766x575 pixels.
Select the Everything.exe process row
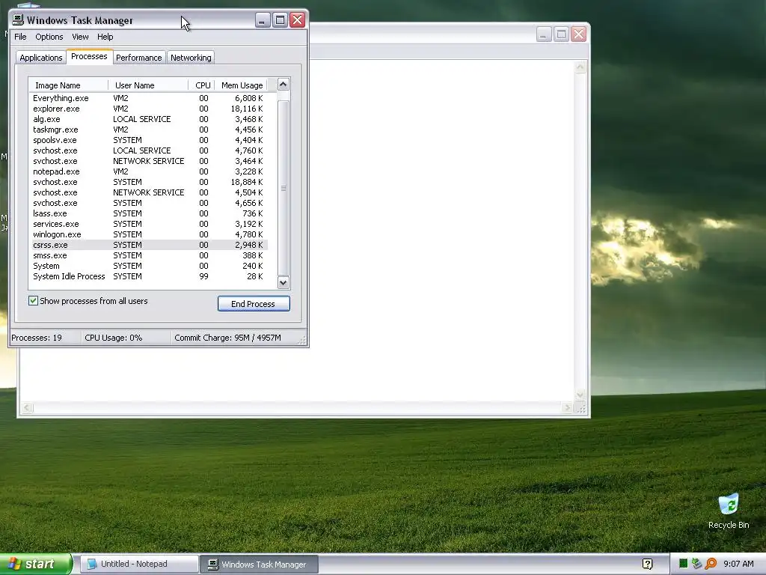pyautogui.click(x=149, y=98)
